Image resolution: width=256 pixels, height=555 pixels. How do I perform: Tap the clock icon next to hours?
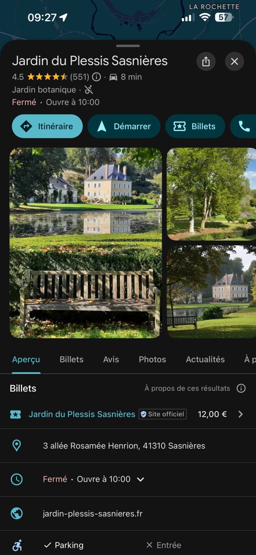pyautogui.click(x=17, y=479)
